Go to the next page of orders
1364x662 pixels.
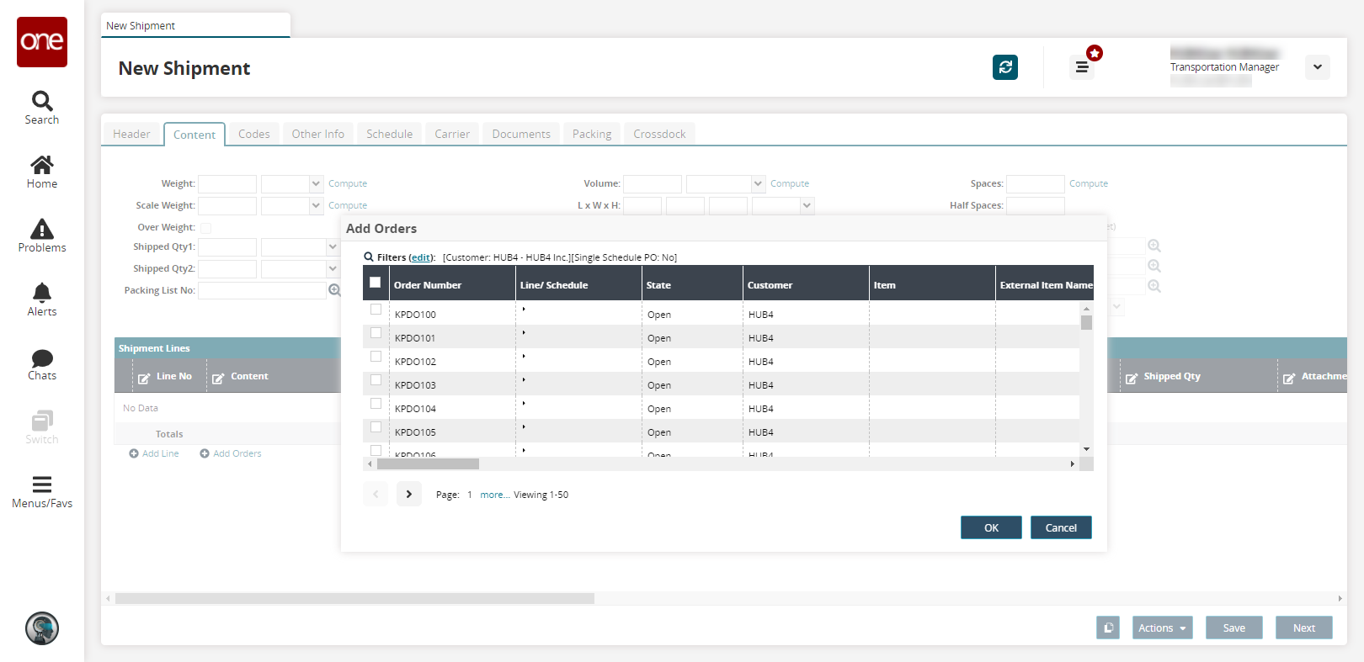tap(408, 494)
